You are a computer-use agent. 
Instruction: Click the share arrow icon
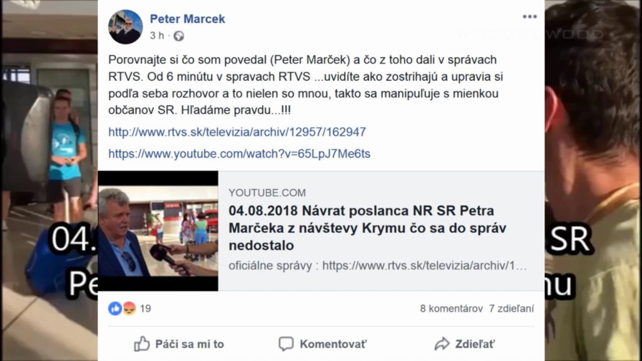[x=442, y=344]
